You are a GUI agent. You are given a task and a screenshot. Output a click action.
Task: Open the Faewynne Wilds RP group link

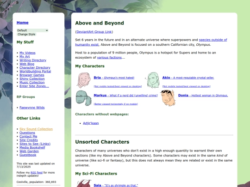(32, 108)
